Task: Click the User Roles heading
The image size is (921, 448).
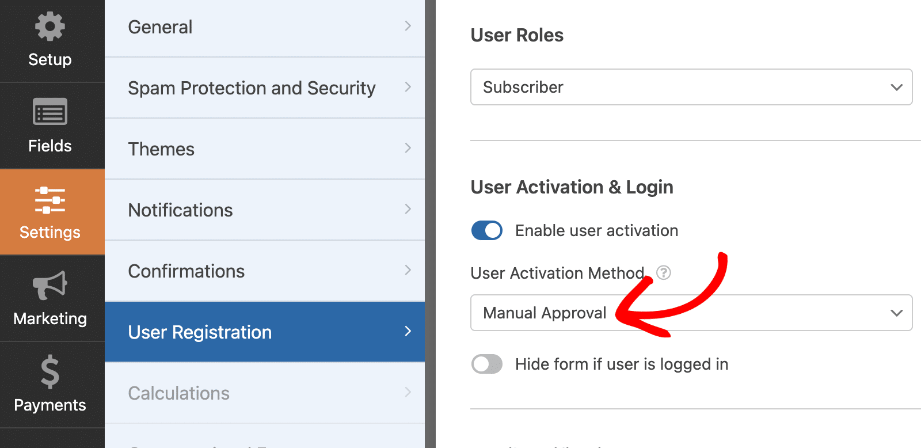Action: (x=517, y=35)
